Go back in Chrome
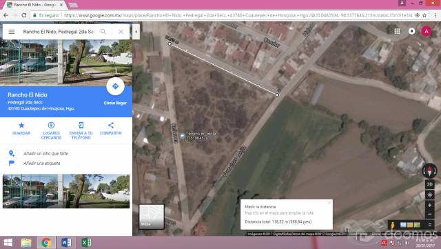The image size is (441, 249). [x=6, y=15]
